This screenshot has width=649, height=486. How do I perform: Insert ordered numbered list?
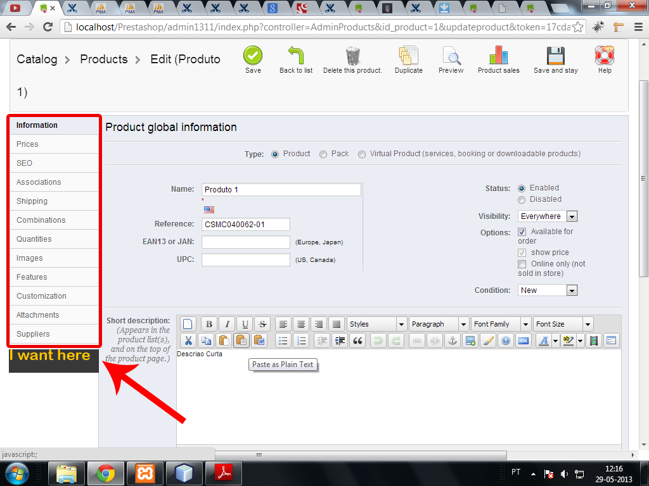click(301, 341)
